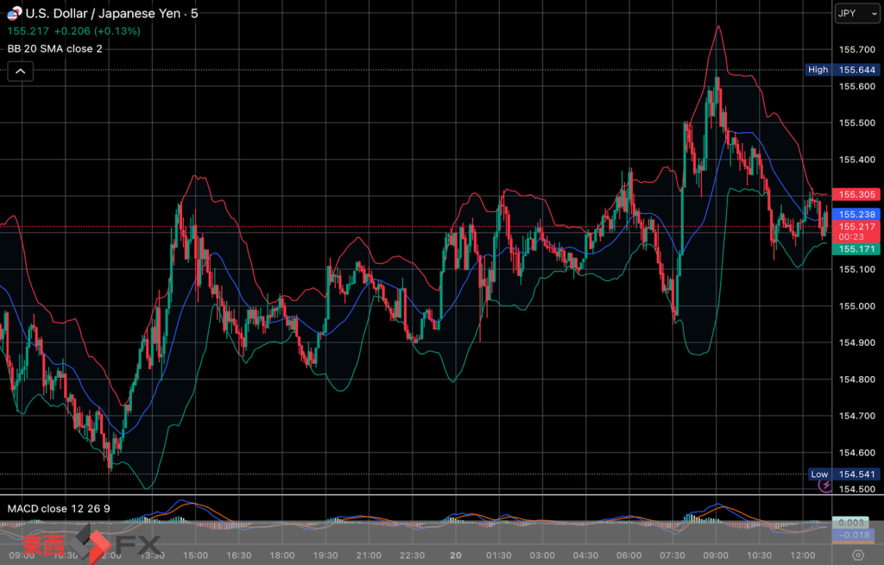884x565 pixels.
Task: Select the BB 20 SMA close 2 indicator label
Action: pos(55,48)
